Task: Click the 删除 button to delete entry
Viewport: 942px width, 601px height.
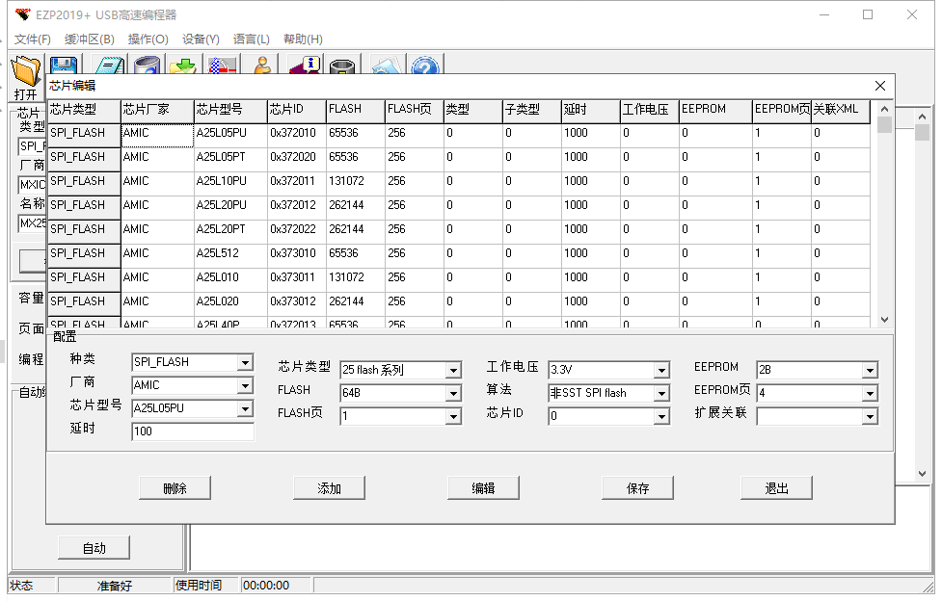Action: (175, 487)
